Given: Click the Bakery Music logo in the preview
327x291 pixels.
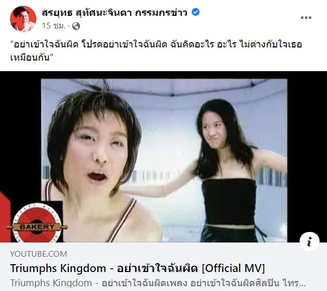Looking at the screenshot, I should (37, 223).
